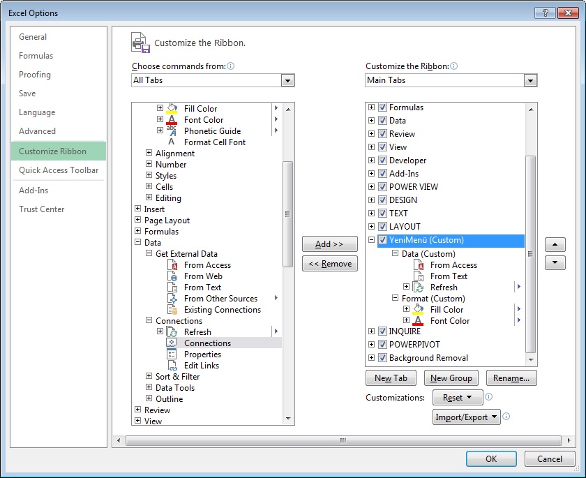Open the Formulas options category
The width and height of the screenshot is (586, 478).
pyautogui.click(x=59, y=56)
